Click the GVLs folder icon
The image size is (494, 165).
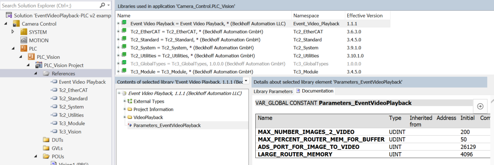pos(46,148)
